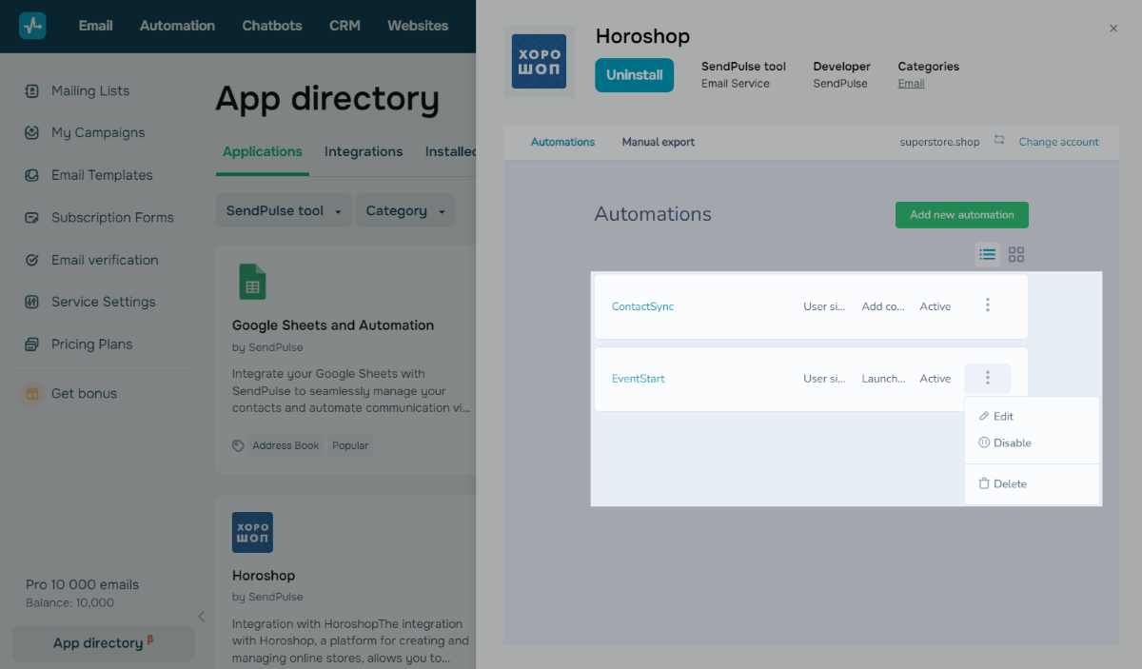Image resolution: width=1142 pixels, height=669 pixels.
Task: Click the Horoshop logo in panel header
Action: [x=539, y=62]
